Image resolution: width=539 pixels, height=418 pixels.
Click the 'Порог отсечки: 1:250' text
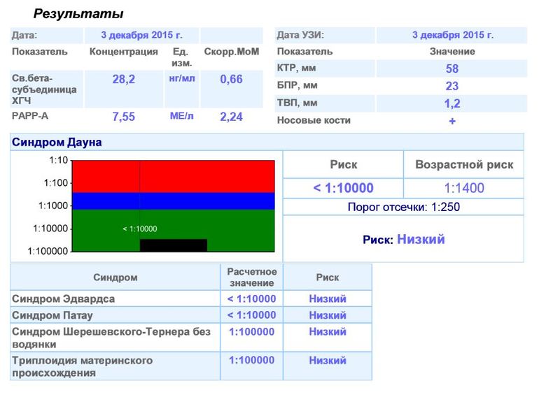[403, 207]
